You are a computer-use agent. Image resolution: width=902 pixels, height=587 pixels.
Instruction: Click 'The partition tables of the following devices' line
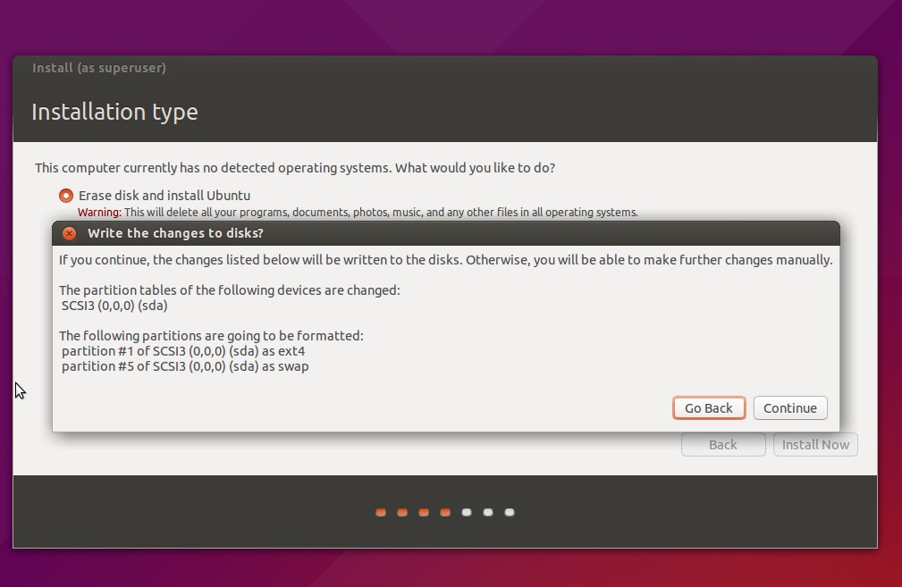[230, 289]
